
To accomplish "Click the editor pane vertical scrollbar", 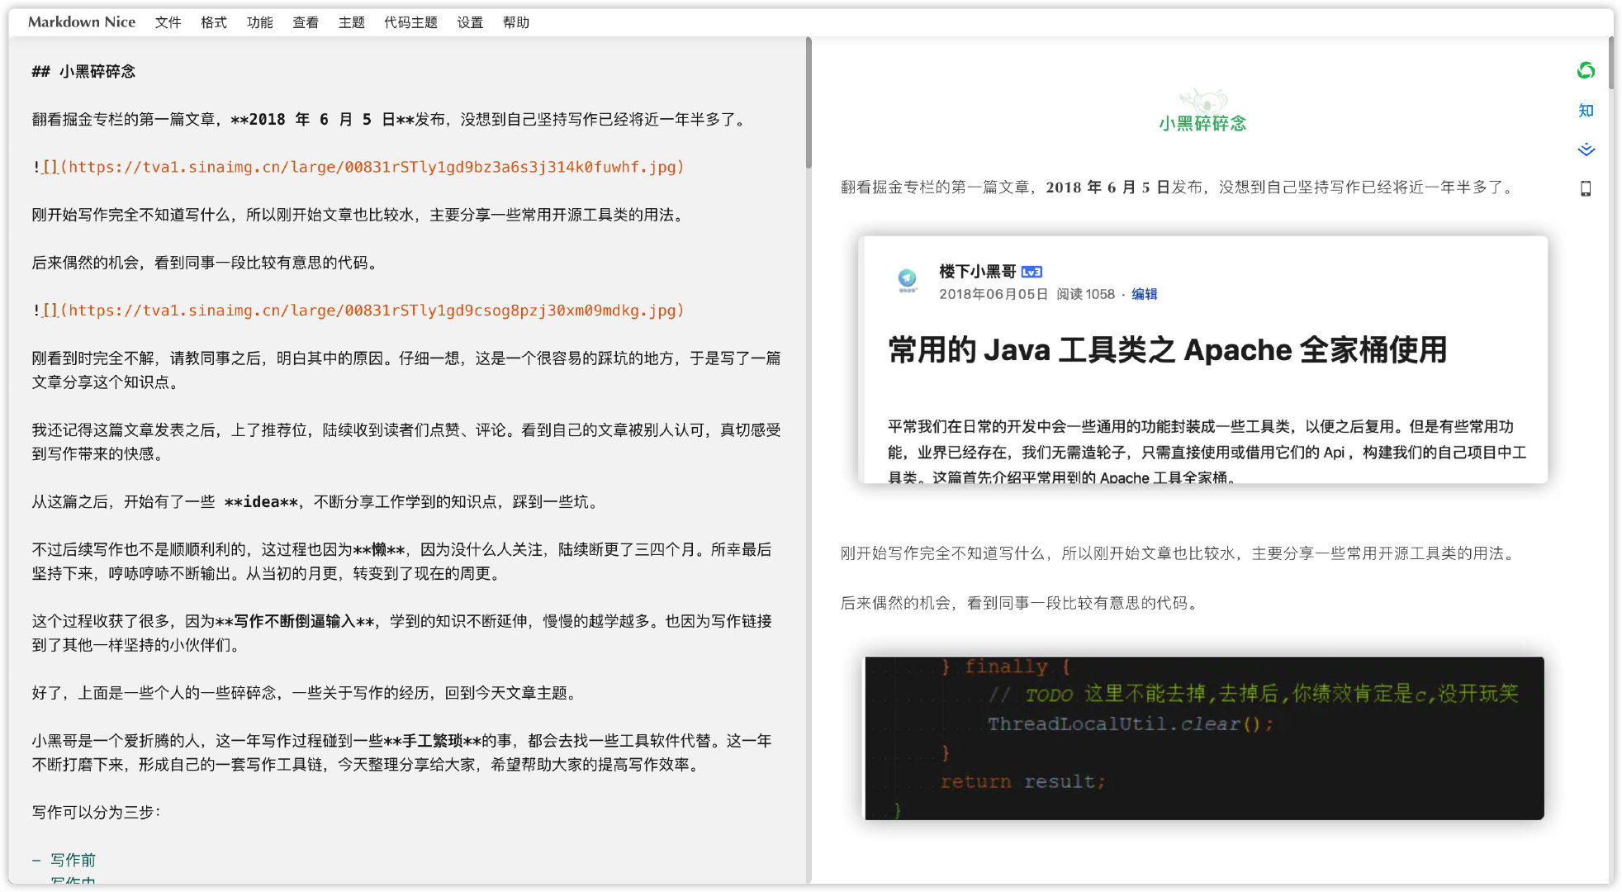I will coord(809,103).
